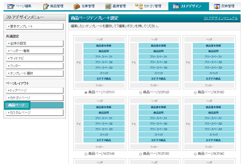Open ヘッダー・看板 settings
The image size is (242, 164).
click(35, 51)
